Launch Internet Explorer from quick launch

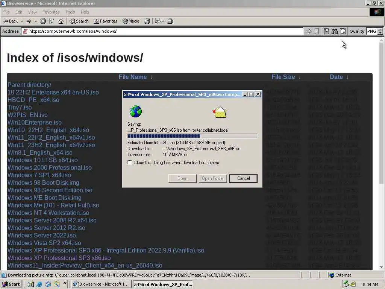click(39, 284)
